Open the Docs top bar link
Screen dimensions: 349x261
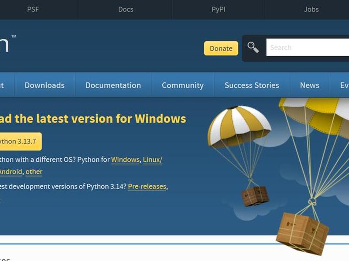tap(126, 9)
